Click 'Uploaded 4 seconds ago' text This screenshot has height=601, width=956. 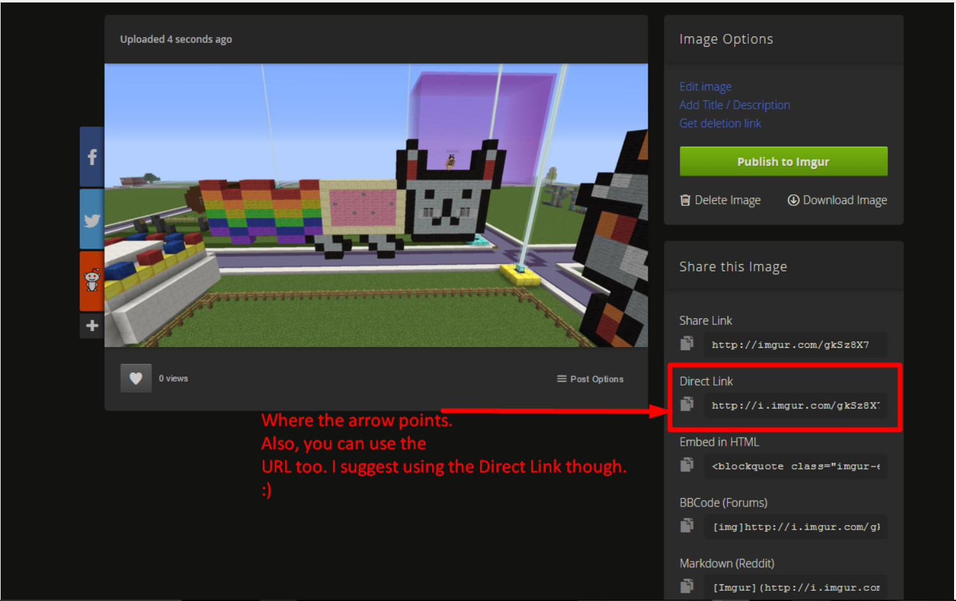pyautogui.click(x=176, y=39)
